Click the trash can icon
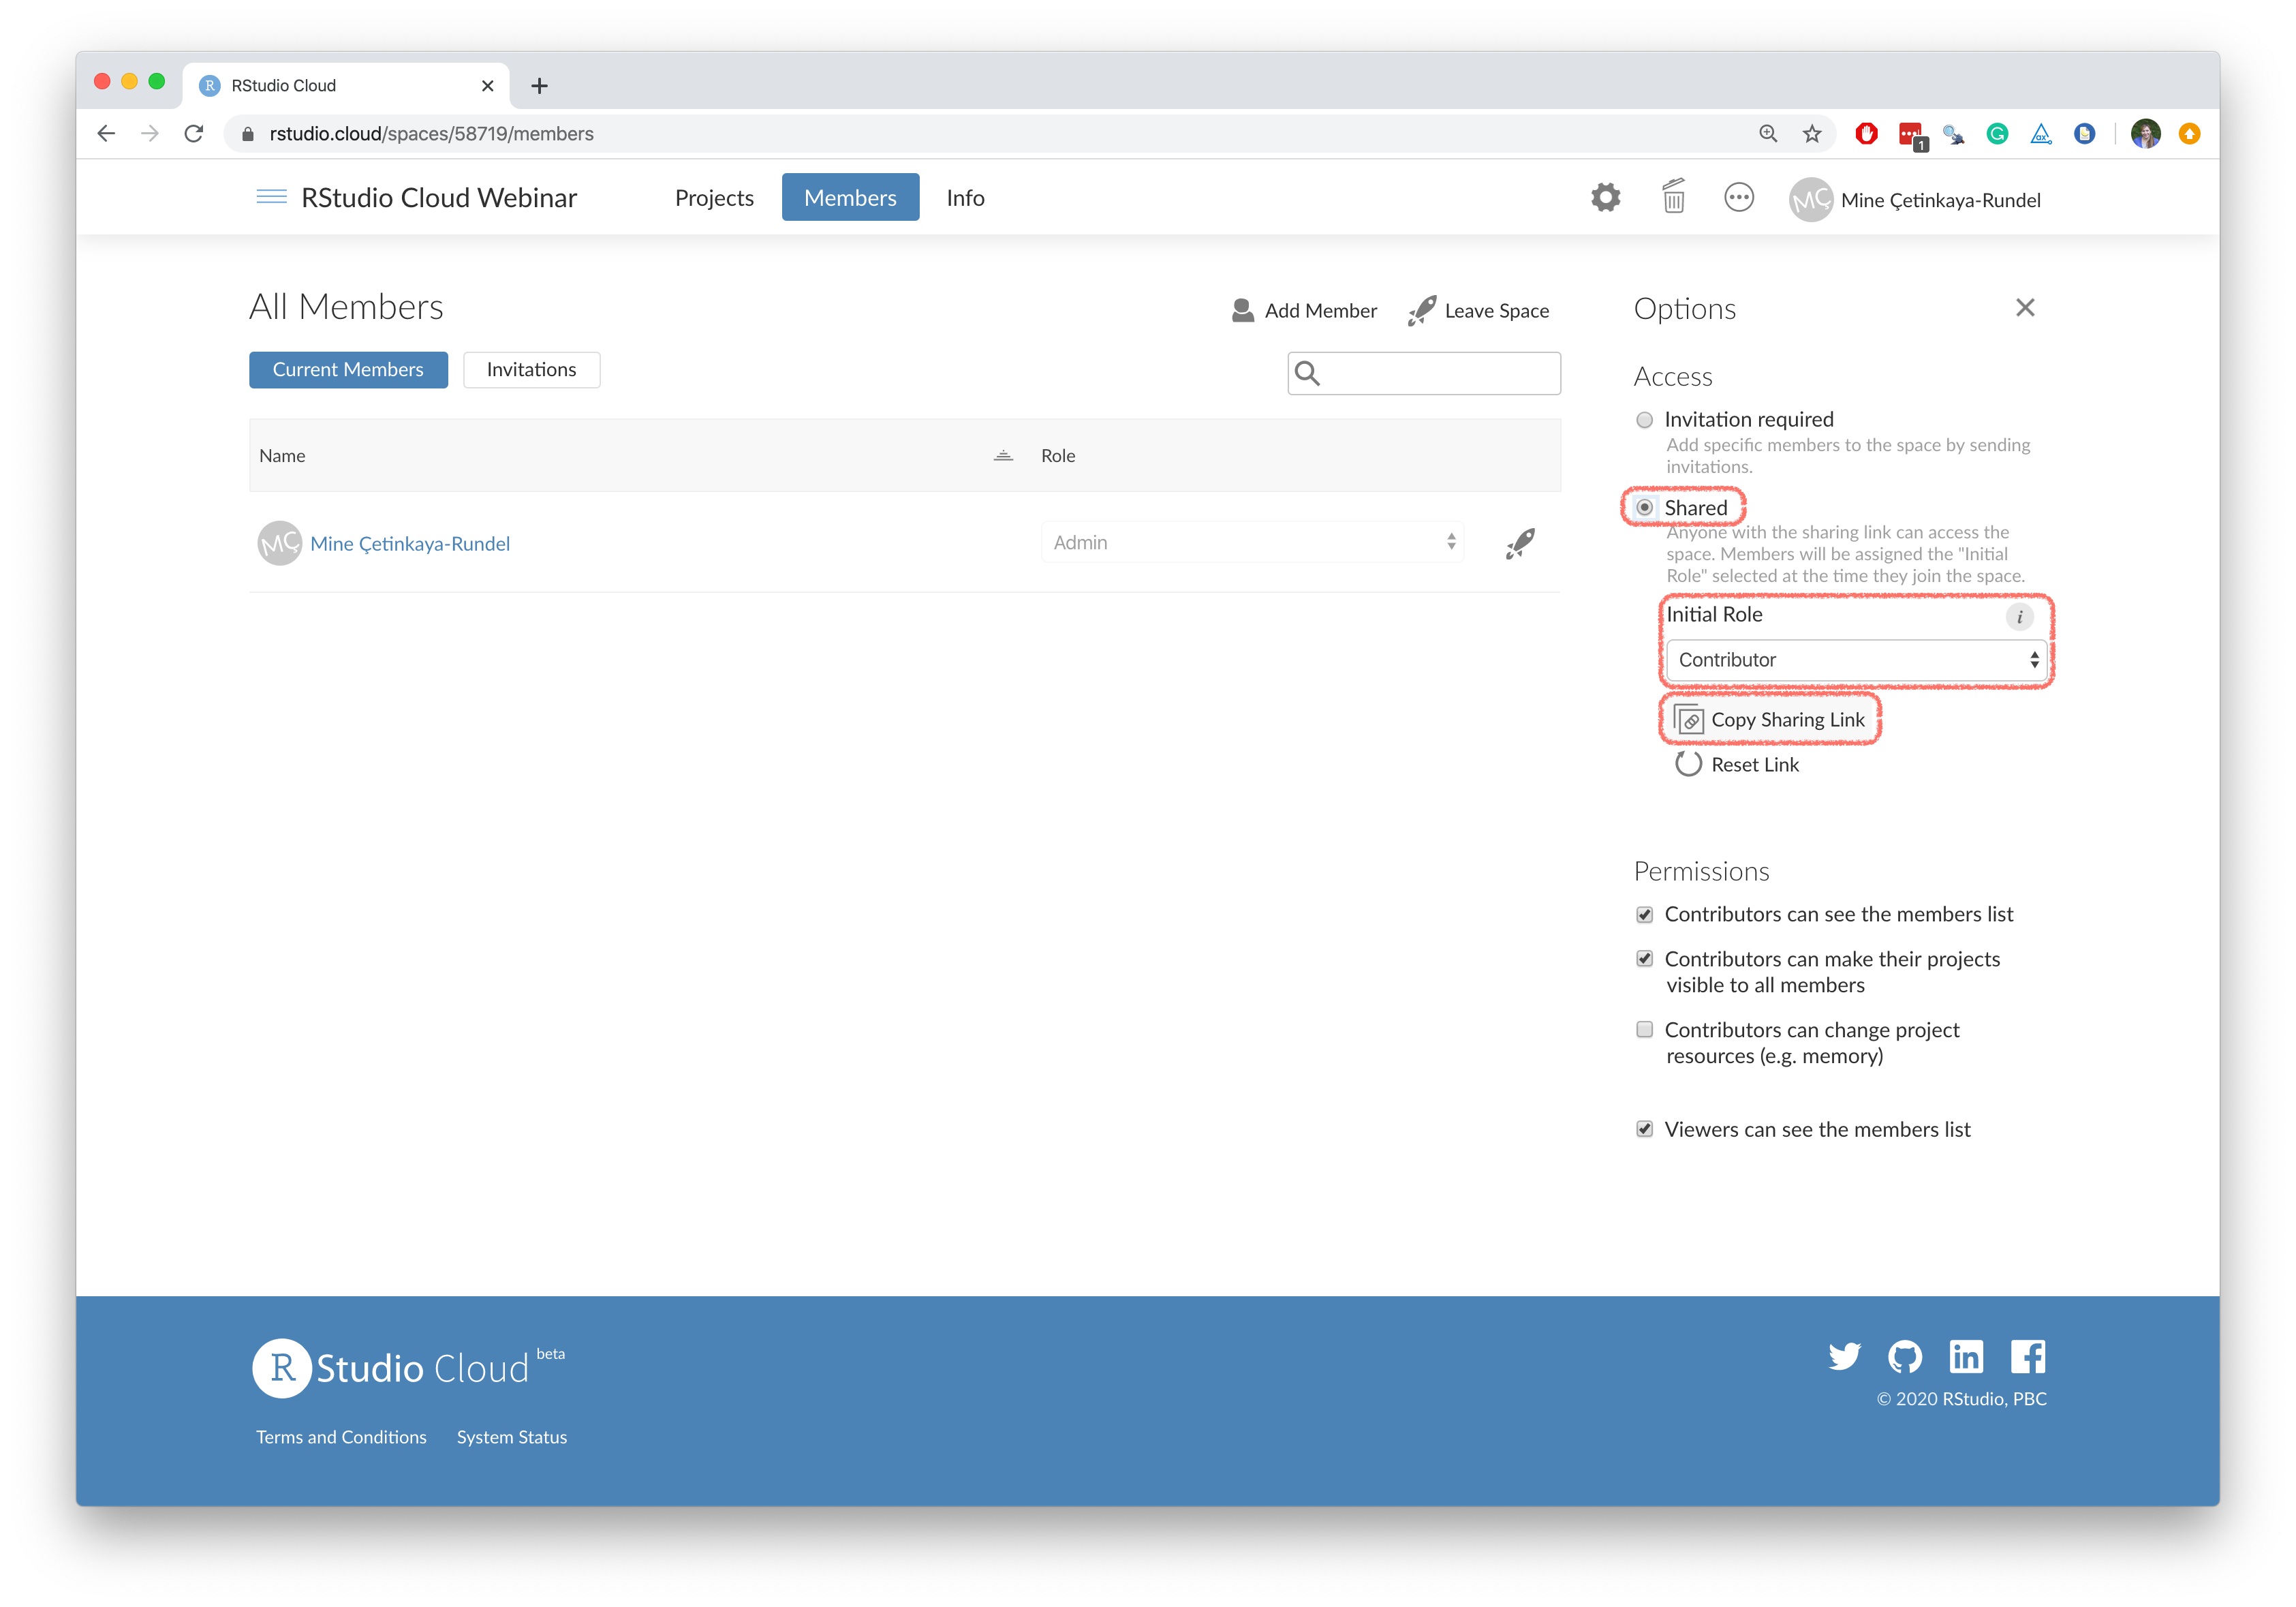2296x1607 pixels. pyautogui.click(x=1673, y=197)
